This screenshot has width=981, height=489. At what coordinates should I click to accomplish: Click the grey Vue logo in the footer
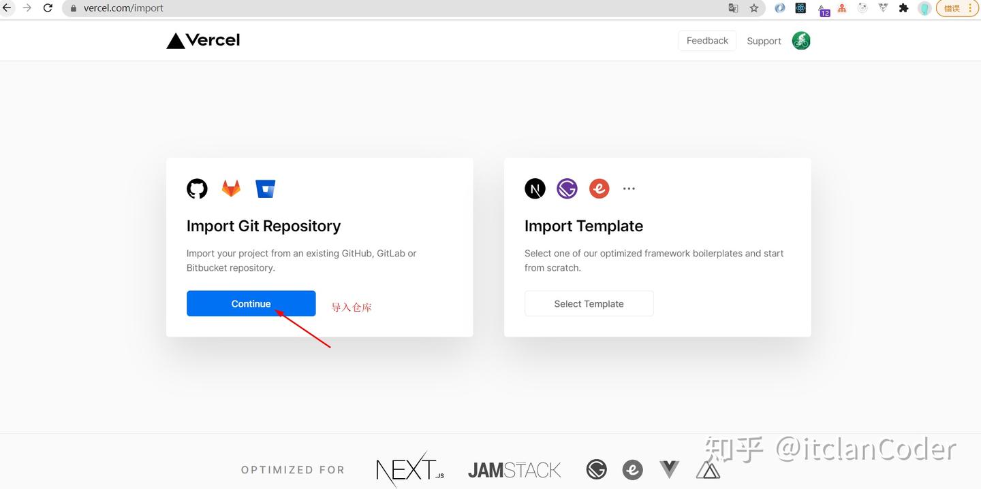(x=670, y=469)
